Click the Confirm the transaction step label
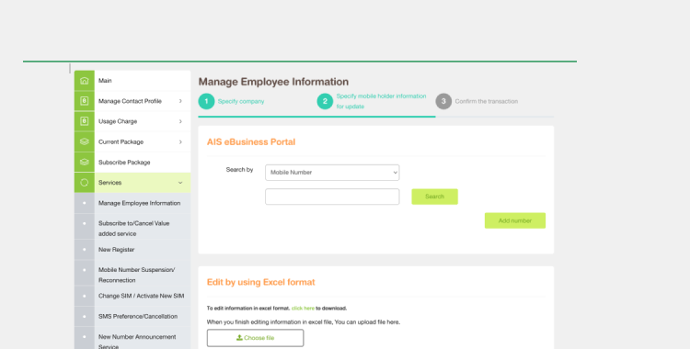Image resolution: width=690 pixels, height=349 pixels. 487,101
